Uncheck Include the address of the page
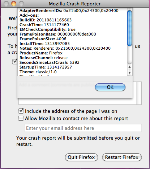The height and width of the screenshot is (169, 150). (21, 111)
